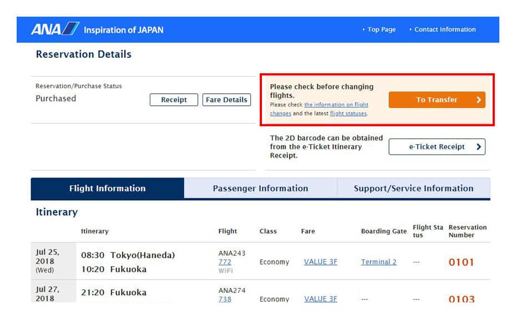Screen dimensions: 516x319
Task: Open the e-Ticket Receipt
Action: [437, 147]
